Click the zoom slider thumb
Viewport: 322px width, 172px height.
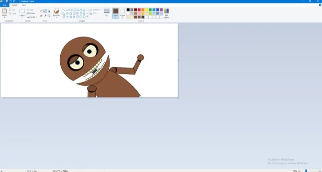click(x=306, y=171)
